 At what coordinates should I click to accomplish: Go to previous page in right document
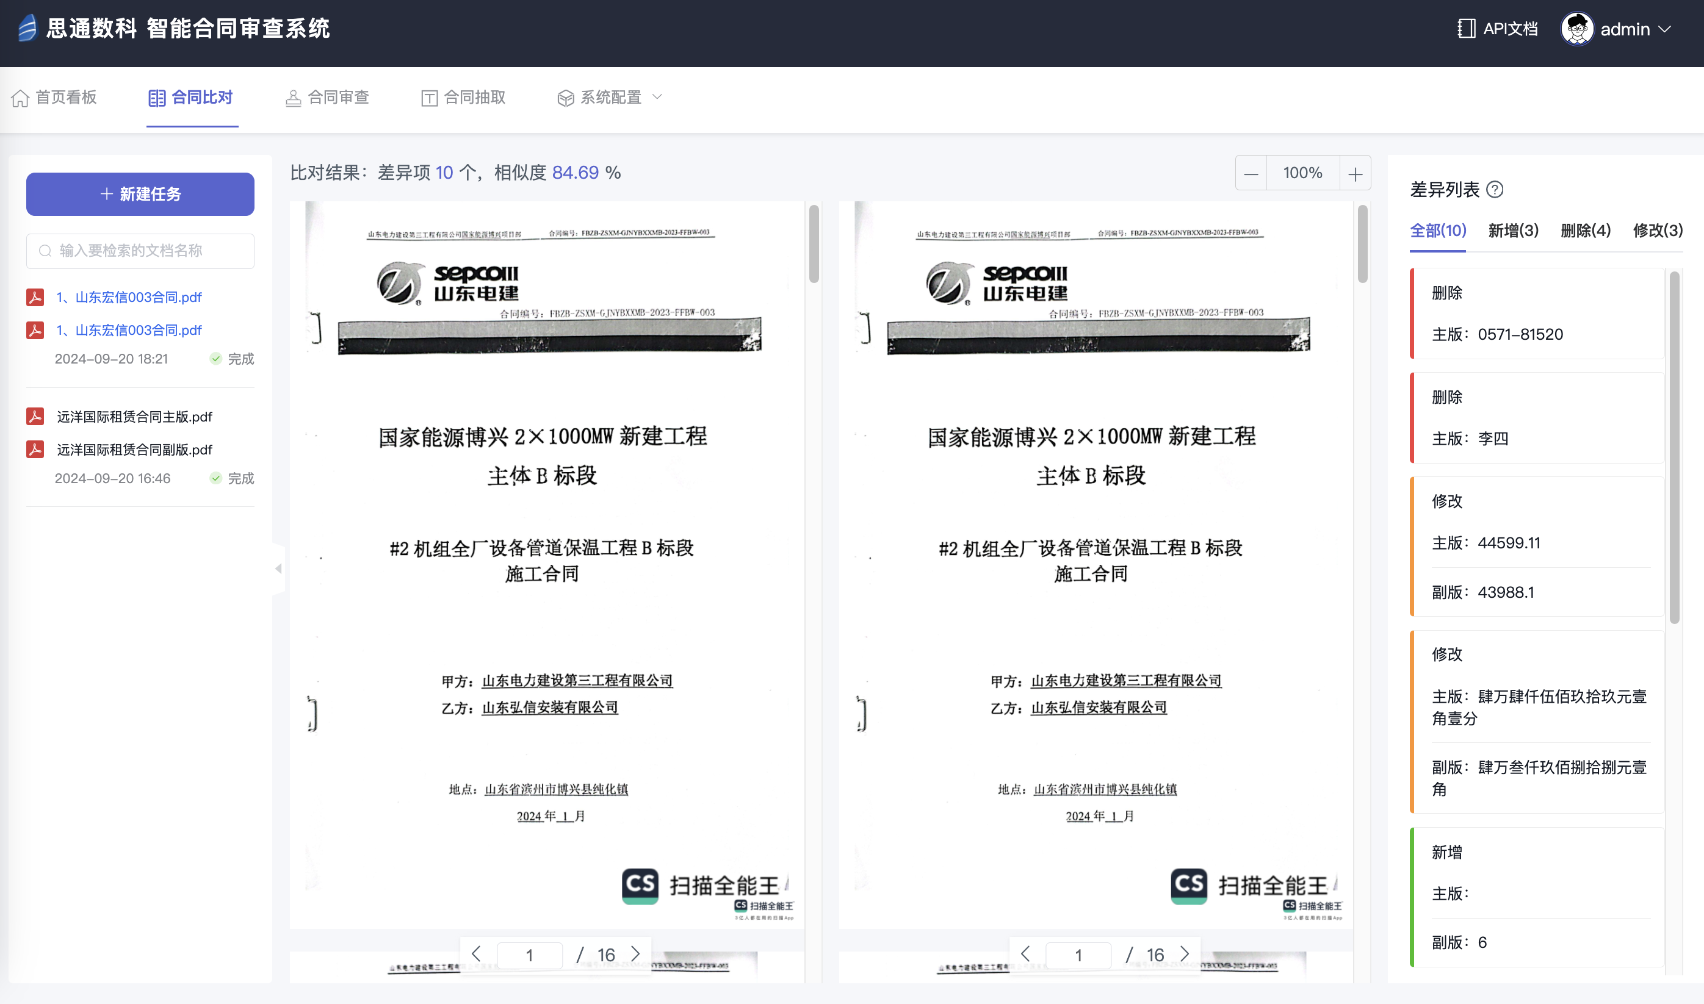[1025, 954]
